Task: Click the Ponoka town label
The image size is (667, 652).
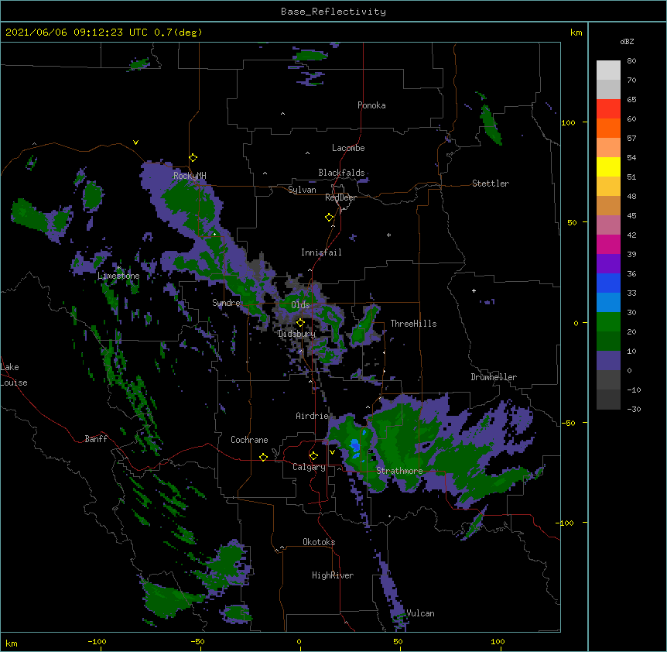Action: point(371,105)
